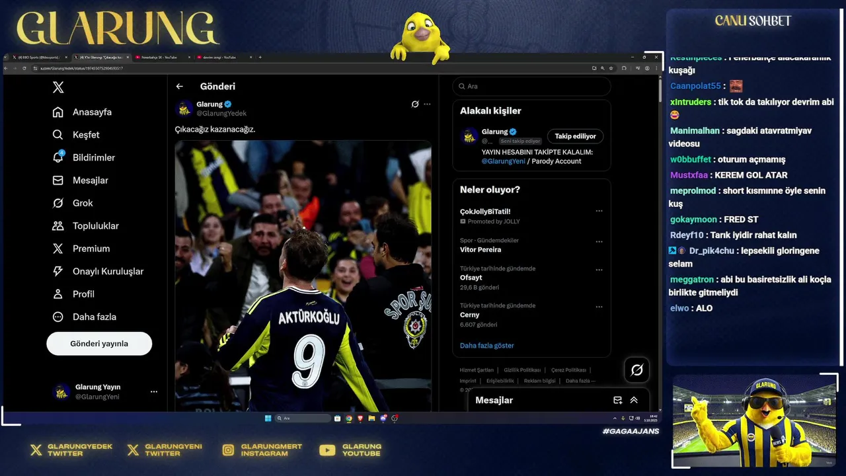Open a new browser tab
This screenshot has height=476, width=846.
(x=260, y=58)
